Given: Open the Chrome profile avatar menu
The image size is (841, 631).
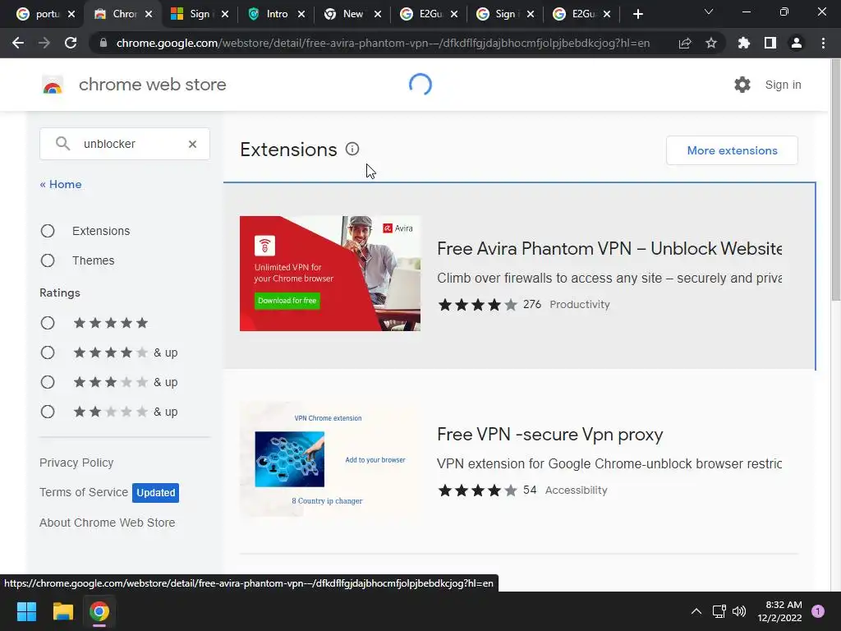Looking at the screenshot, I should tap(797, 43).
